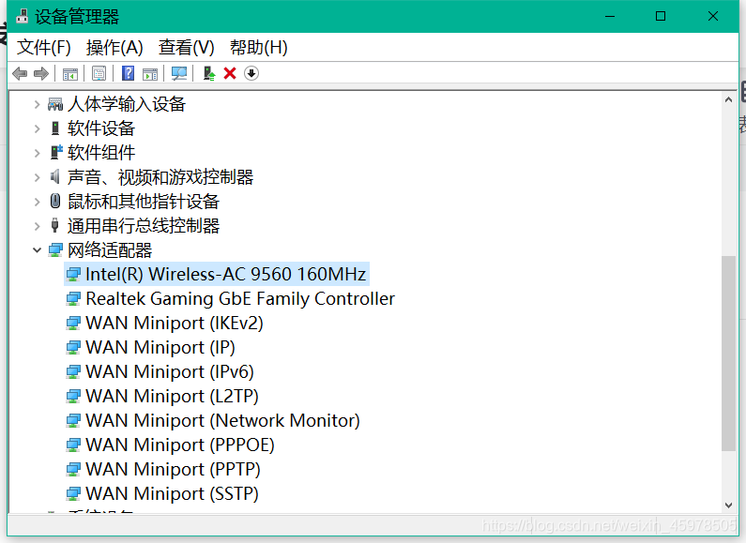Screen dimensions: 746x543
Task: Click the scroll up arrow of tree
Action: click(x=728, y=99)
